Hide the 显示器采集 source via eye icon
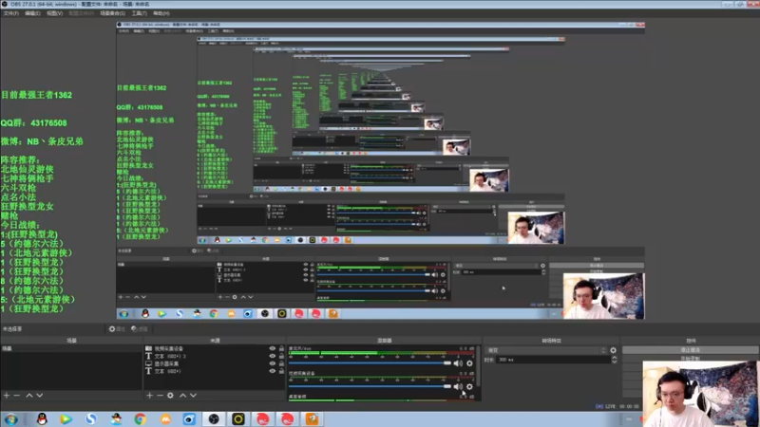 click(x=272, y=363)
